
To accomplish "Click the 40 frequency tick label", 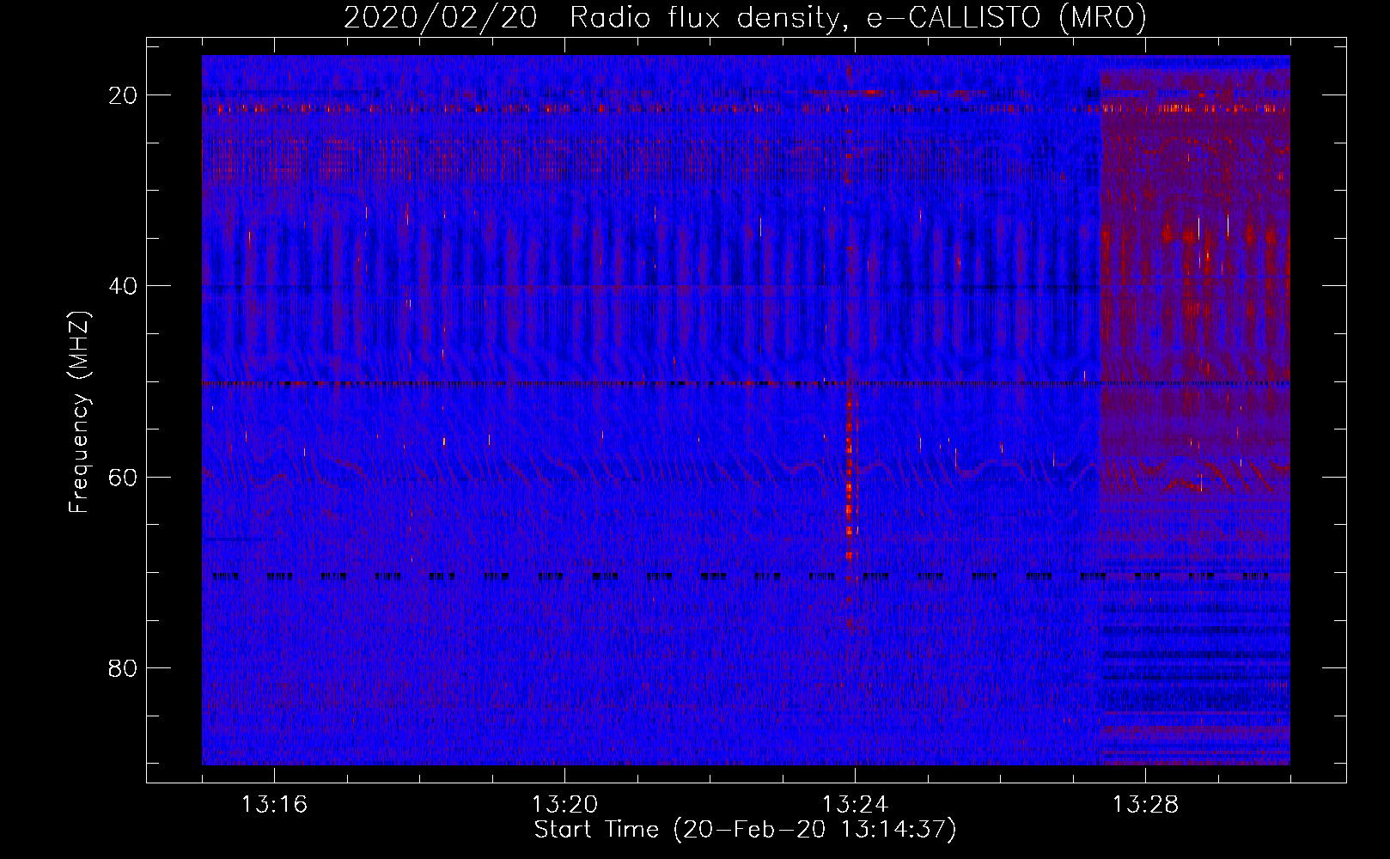I will tap(123, 286).
